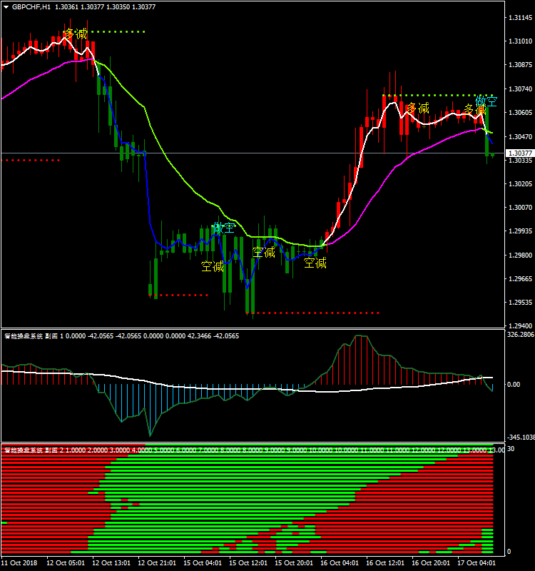Click the 多减 label just right of the 16 Oct peak
This screenshot has width=535, height=571.
tap(418, 108)
